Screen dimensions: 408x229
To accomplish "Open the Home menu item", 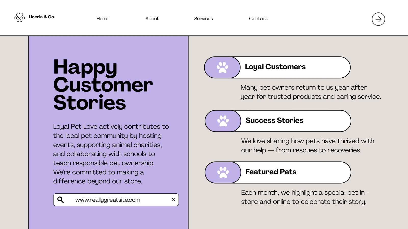I will pos(103,19).
